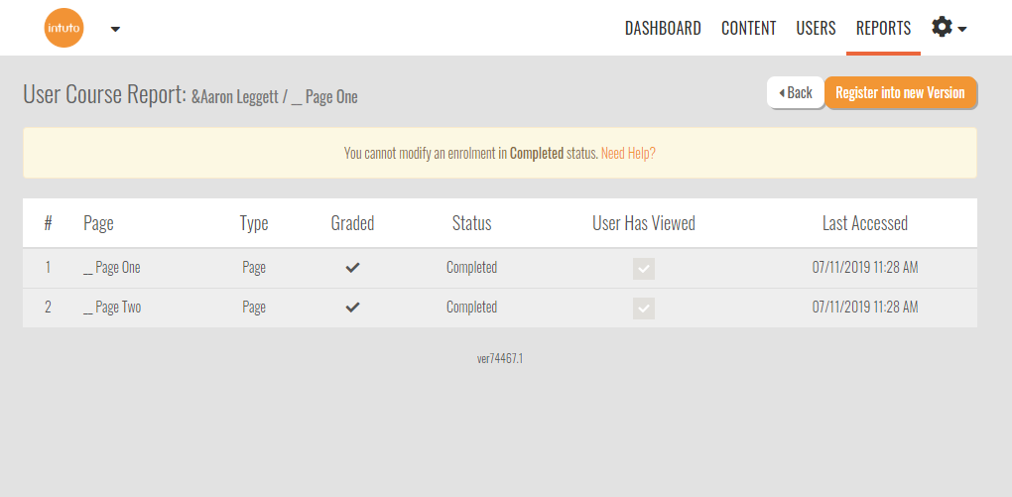The image size is (1012, 497).
Task: Open the settings gear menu
Action: pyautogui.click(x=943, y=28)
